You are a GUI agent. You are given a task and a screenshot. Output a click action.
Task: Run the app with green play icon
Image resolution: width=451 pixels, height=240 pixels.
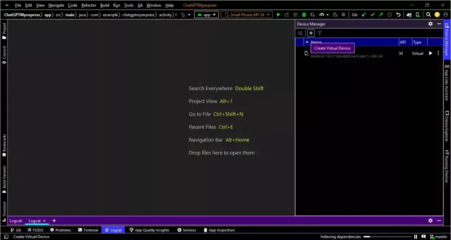(x=278, y=15)
